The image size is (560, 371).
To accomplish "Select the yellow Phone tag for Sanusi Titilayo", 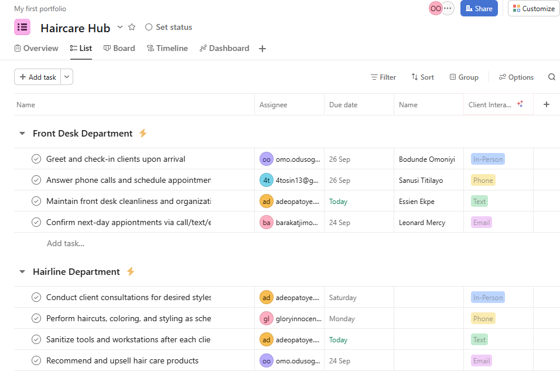I will pos(483,181).
